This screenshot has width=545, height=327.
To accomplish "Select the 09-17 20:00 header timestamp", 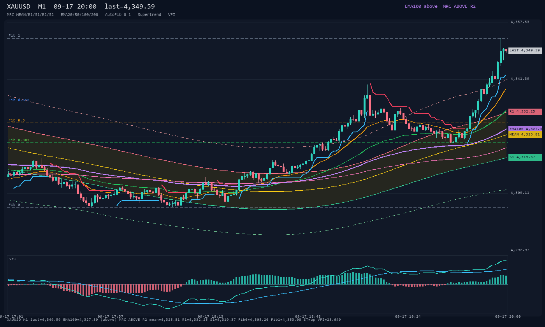I will click(75, 7).
